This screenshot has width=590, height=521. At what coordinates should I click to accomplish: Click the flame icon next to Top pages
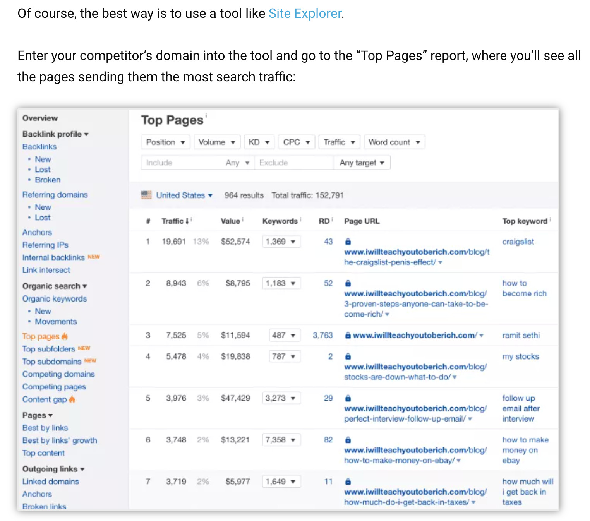pyautogui.click(x=64, y=336)
